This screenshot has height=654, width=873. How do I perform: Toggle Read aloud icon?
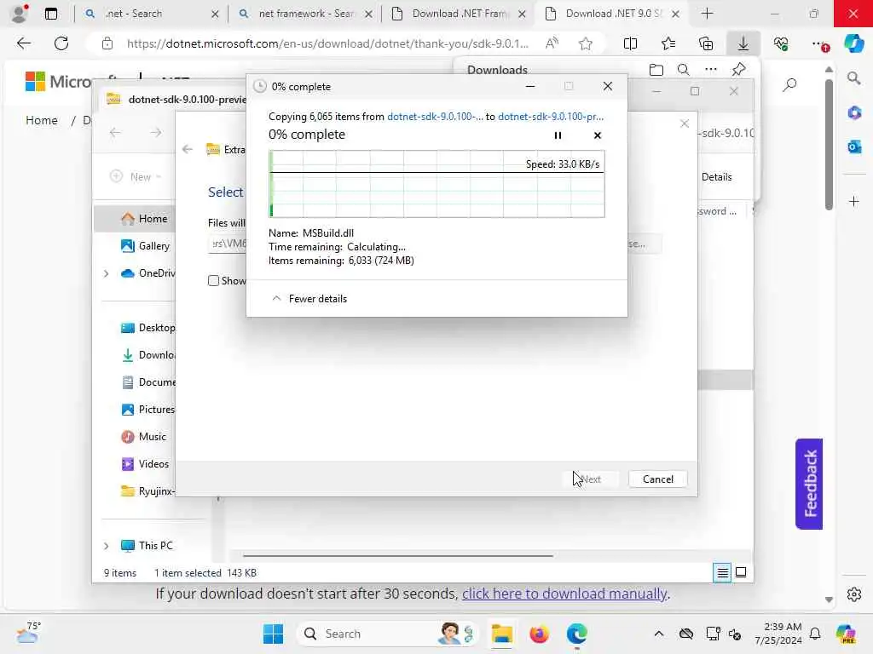click(552, 43)
